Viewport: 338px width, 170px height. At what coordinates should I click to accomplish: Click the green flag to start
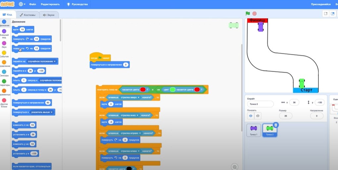click(248, 14)
